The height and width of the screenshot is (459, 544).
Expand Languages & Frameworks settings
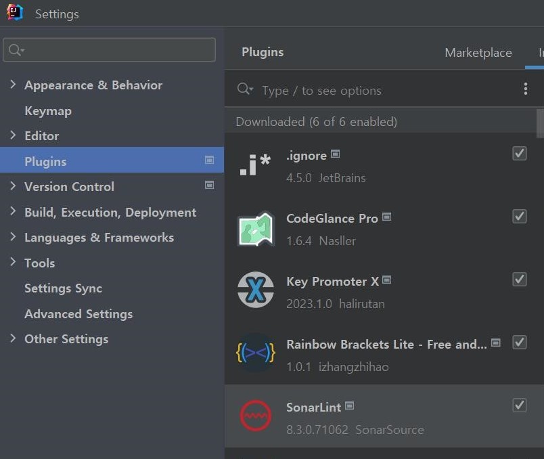[x=13, y=237]
